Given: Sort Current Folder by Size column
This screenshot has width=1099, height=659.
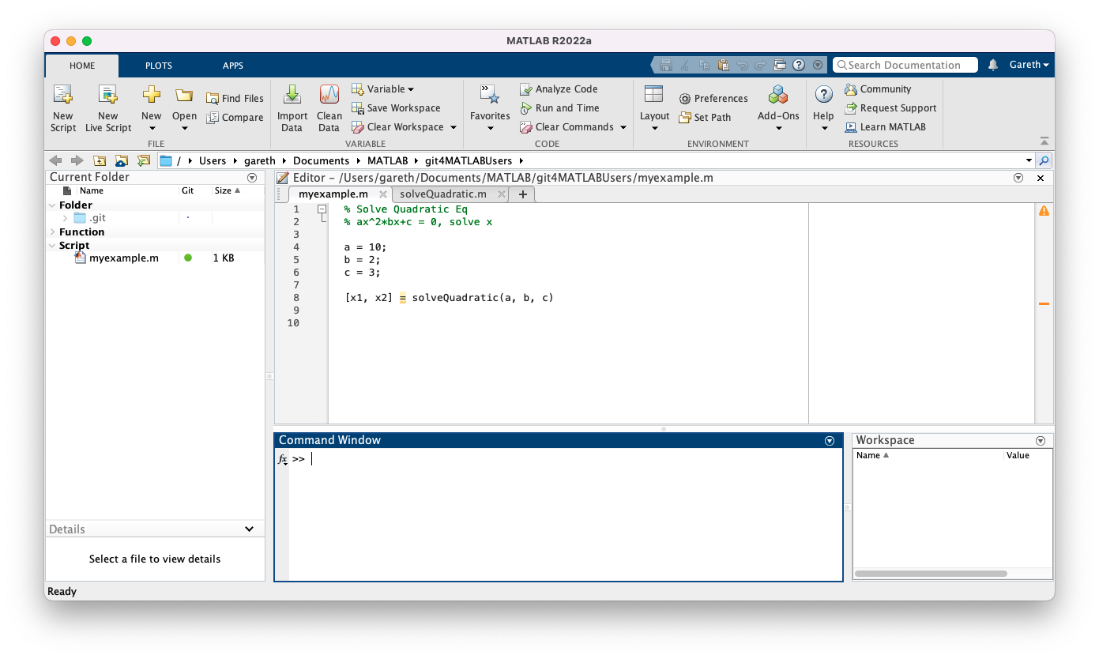Looking at the screenshot, I should point(227,190).
